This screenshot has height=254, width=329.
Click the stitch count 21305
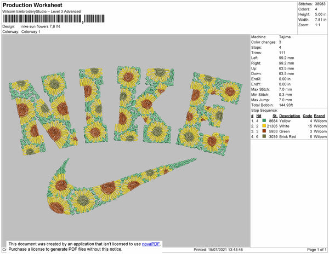[x=272, y=126]
